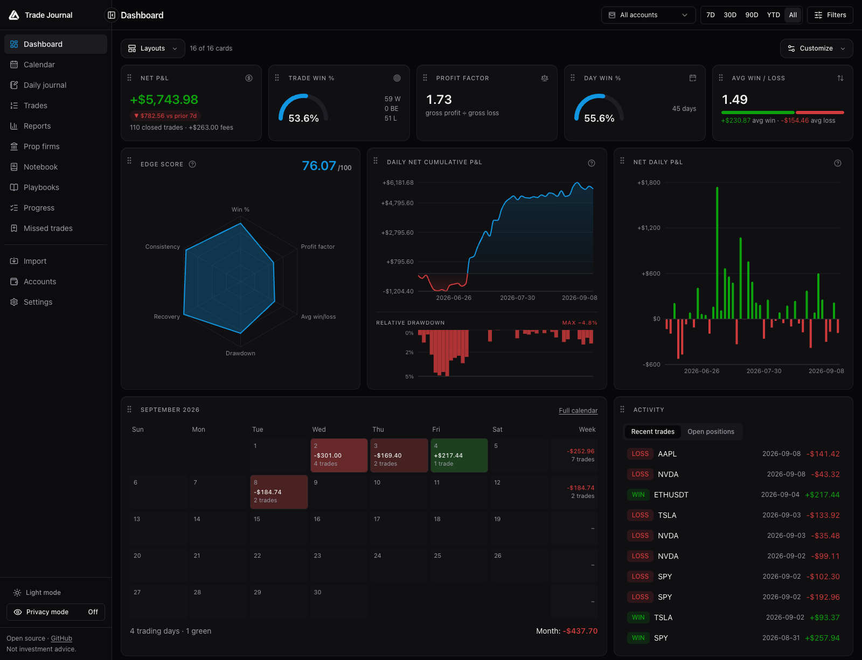This screenshot has width=862, height=660.
Task: Follow the GitHub link
Action: (61, 638)
